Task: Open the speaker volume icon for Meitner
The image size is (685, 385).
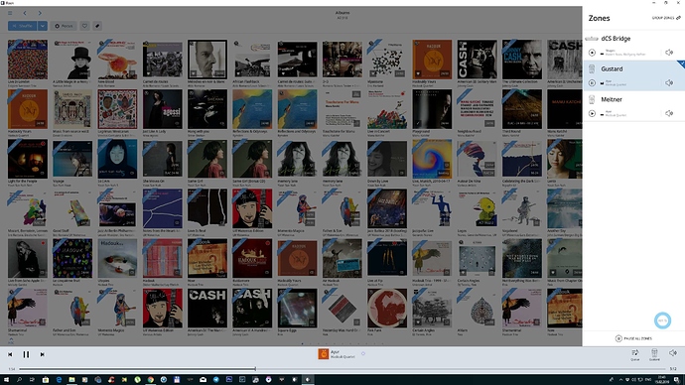Action: click(669, 113)
